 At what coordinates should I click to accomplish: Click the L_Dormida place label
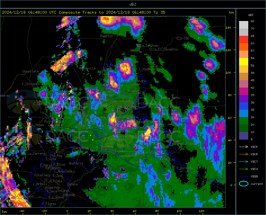(x=184, y=168)
